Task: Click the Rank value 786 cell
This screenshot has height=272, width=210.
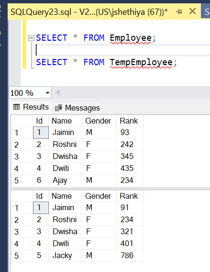Action: (x=130, y=256)
